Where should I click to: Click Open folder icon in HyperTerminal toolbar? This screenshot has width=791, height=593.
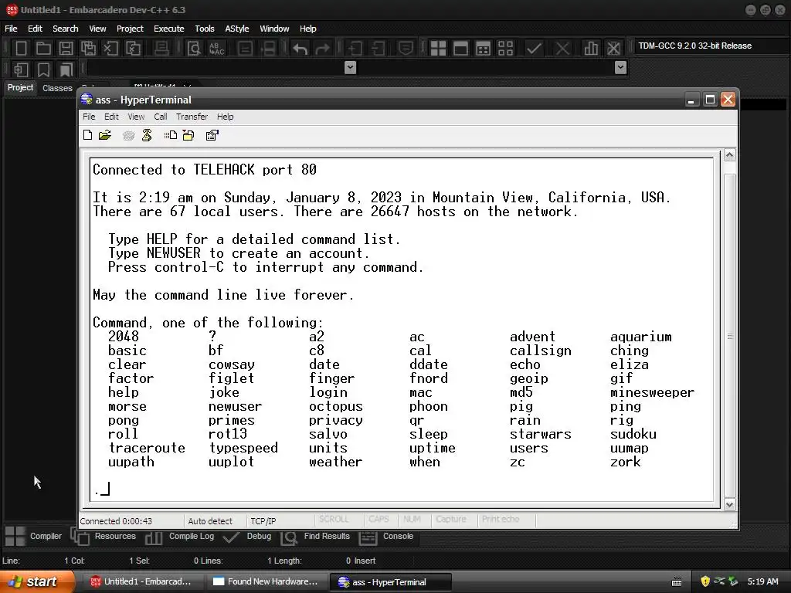(x=105, y=135)
